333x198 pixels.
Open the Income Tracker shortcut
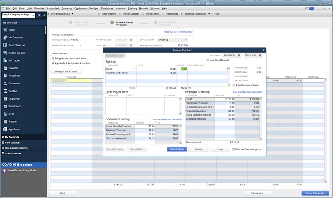click(16, 53)
